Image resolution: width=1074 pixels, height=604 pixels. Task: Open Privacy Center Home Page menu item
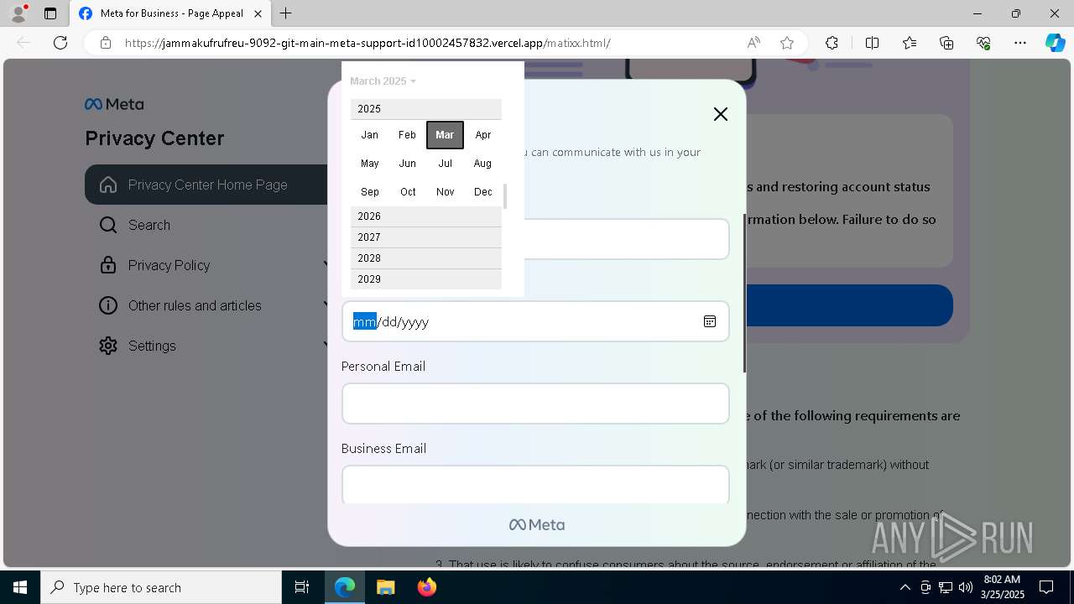tap(206, 185)
